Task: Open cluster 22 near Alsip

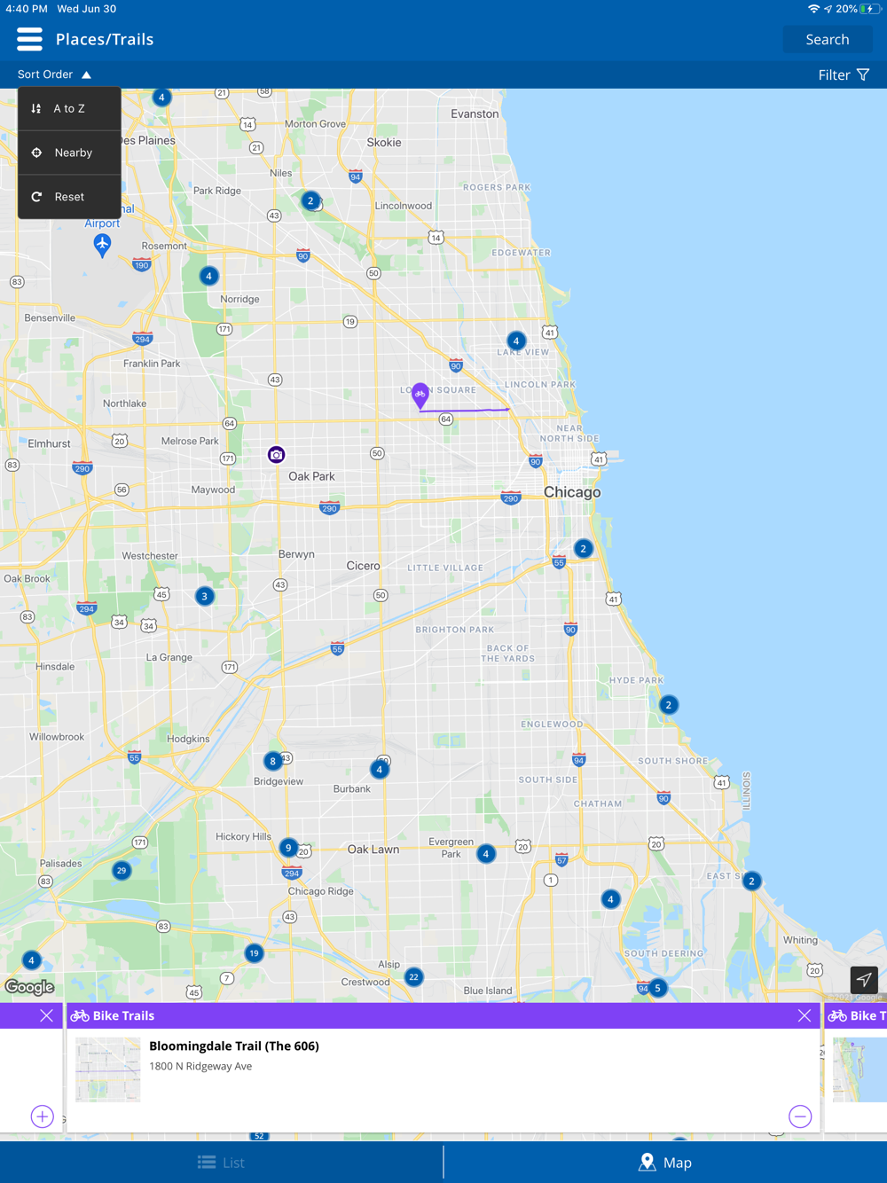Action: coord(413,977)
